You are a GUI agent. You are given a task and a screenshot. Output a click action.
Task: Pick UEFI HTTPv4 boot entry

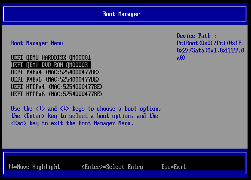pyautogui.click(x=56, y=87)
